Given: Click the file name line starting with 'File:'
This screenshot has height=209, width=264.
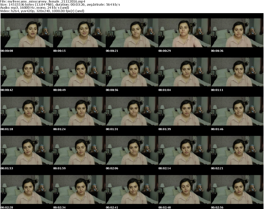Looking at the screenshot, I should coord(43,2).
